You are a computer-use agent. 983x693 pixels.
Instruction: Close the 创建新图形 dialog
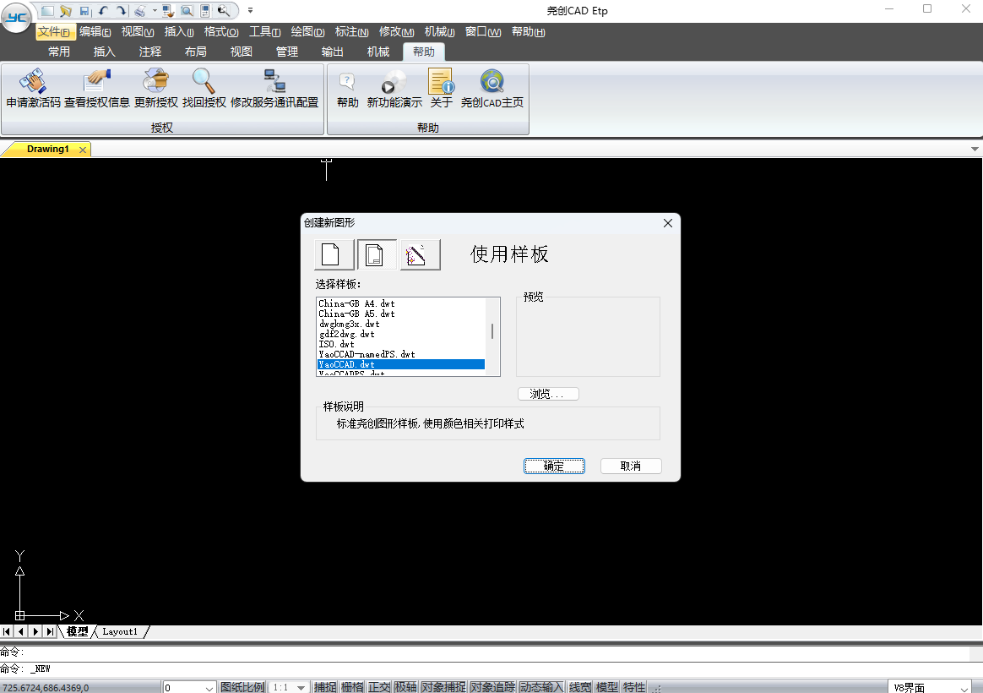click(x=668, y=223)
